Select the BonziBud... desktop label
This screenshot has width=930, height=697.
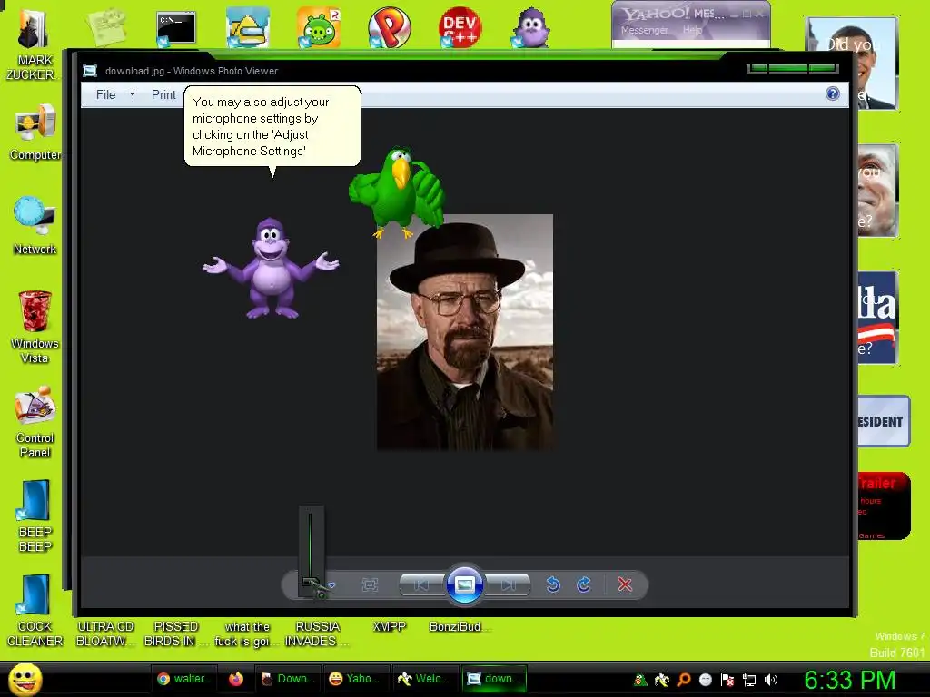click(460, 626)
